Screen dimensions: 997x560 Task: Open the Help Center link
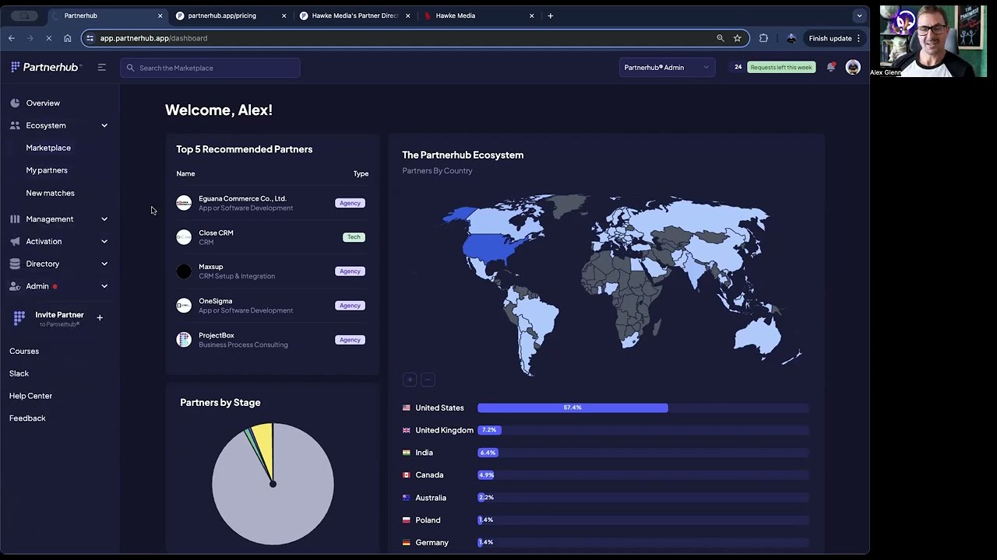click(x=30, y=396)
